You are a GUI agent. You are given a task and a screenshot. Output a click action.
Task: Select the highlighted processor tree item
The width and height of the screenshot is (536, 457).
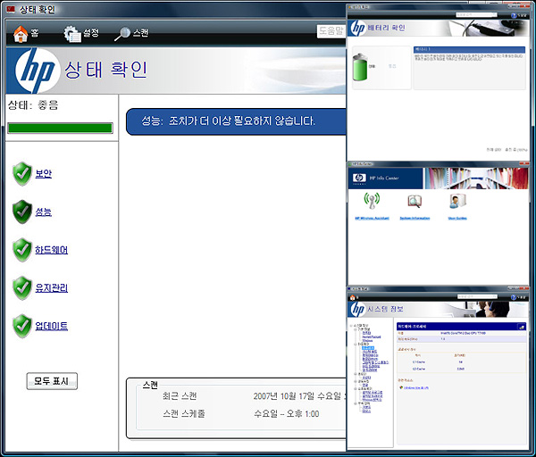[x=368, y=348]
